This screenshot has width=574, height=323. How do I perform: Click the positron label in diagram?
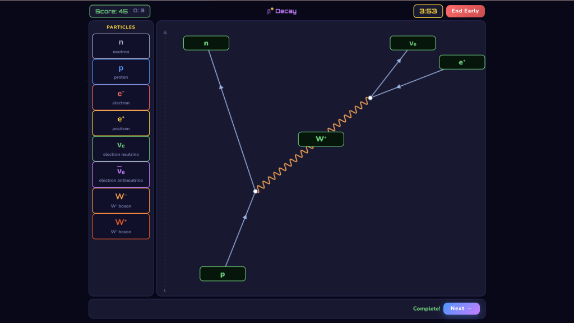(x=462, y=62)
